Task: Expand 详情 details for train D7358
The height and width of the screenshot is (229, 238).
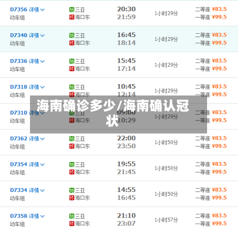Action: coord(37,216)
